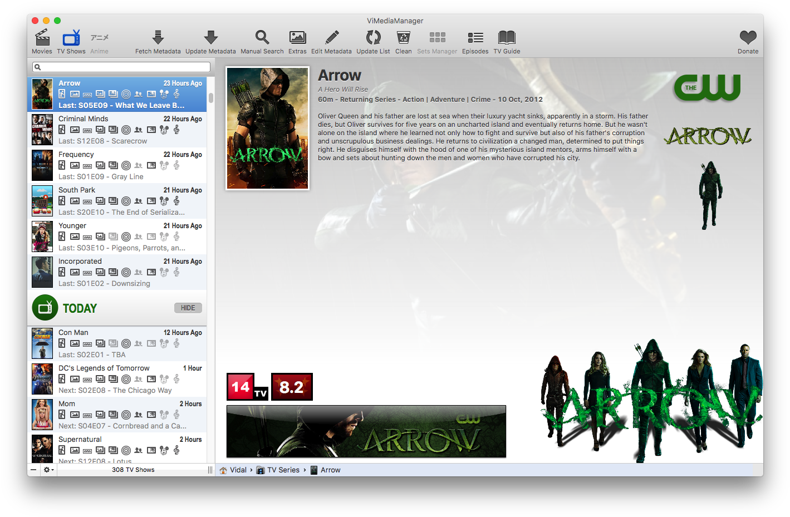Hide the TODAY section

(x=188, y=308)
